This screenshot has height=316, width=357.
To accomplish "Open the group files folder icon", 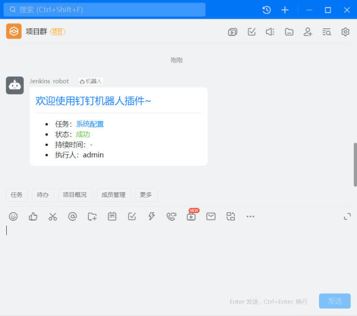I will 289,32.
